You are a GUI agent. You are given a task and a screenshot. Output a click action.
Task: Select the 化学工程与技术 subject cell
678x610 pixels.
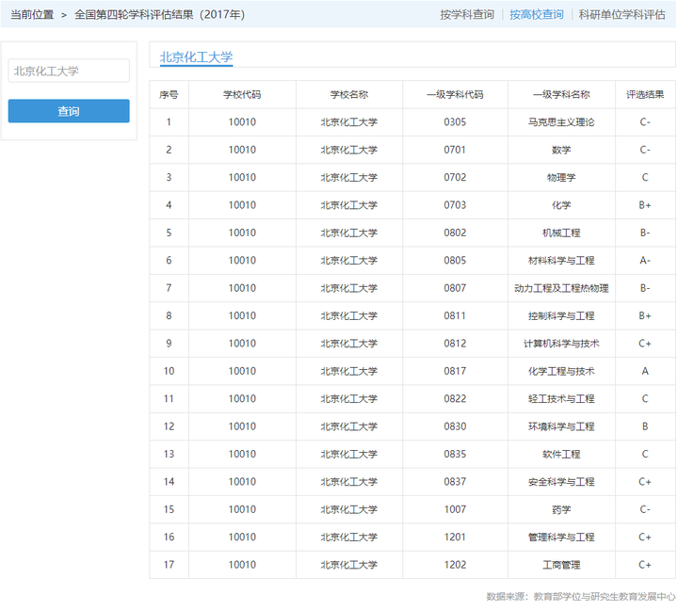coord(561,371)
